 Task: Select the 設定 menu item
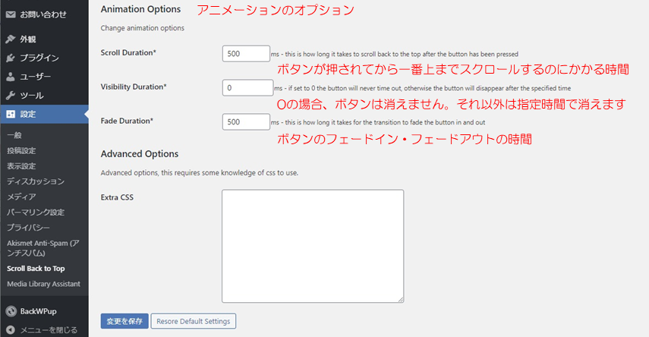tap(44, 115)
